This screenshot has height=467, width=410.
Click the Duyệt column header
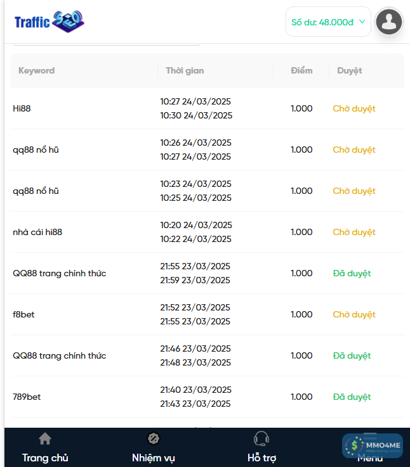[x=350, y=70]
